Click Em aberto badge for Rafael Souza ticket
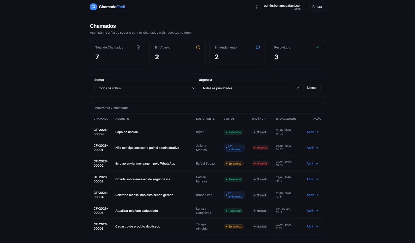Viewport: 415px width, 243px height. [x=234, y=164]
